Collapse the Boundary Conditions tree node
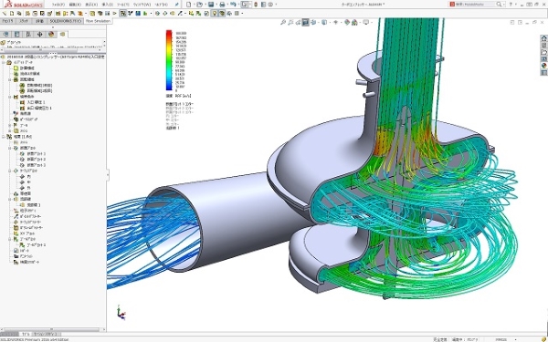The width and height of the screenshot is (548, 342). coord(10,97)
